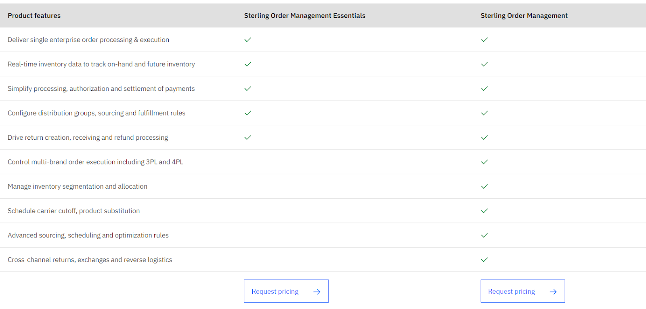Click Request pricing button under Essentials column

point(286,291)
